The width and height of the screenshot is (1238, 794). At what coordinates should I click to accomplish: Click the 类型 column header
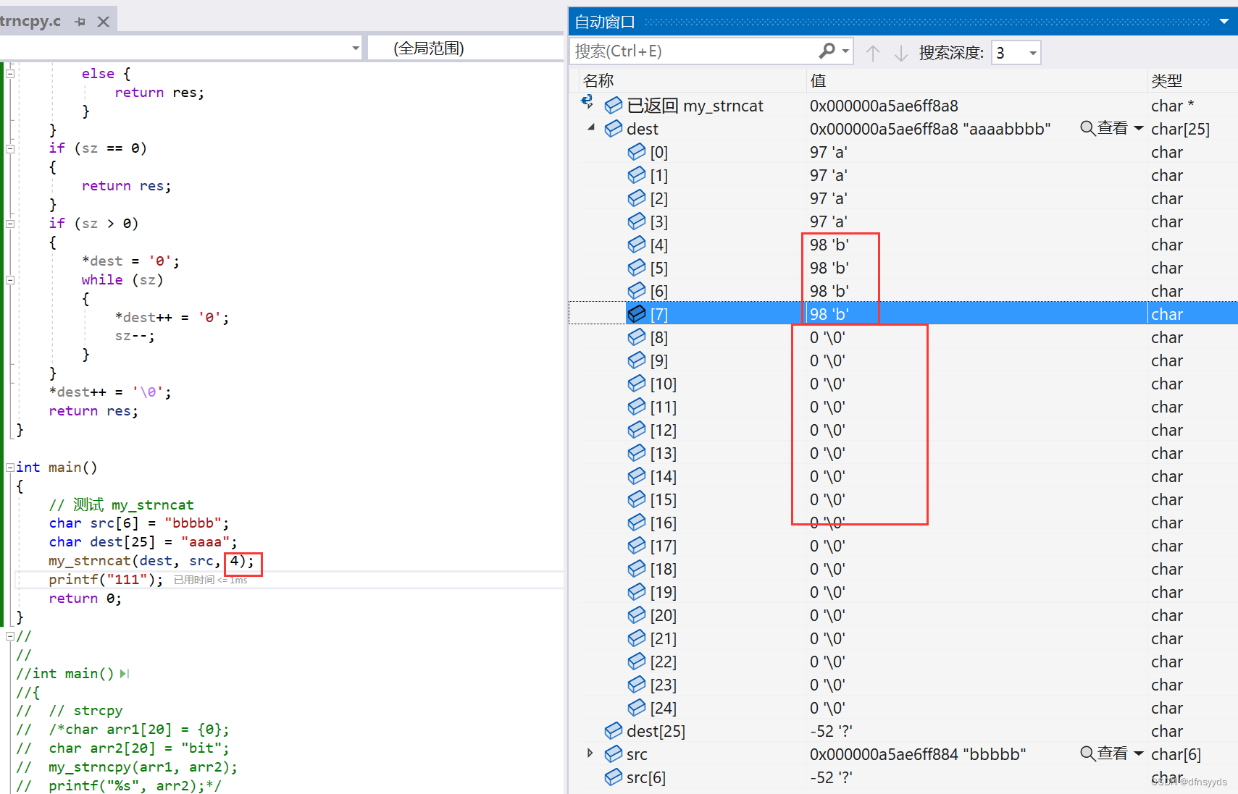(x=1167, y=80)
